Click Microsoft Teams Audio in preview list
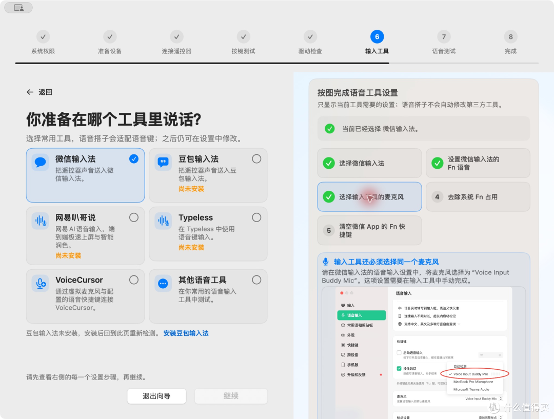Image resolution: width=554 pixels, height=419 pixels. (471, 389)
